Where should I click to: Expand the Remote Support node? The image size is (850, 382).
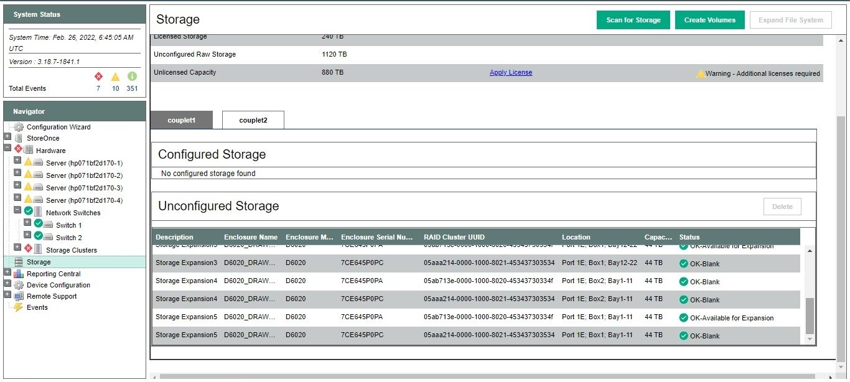pyautogui.click(x=7, y=294)
